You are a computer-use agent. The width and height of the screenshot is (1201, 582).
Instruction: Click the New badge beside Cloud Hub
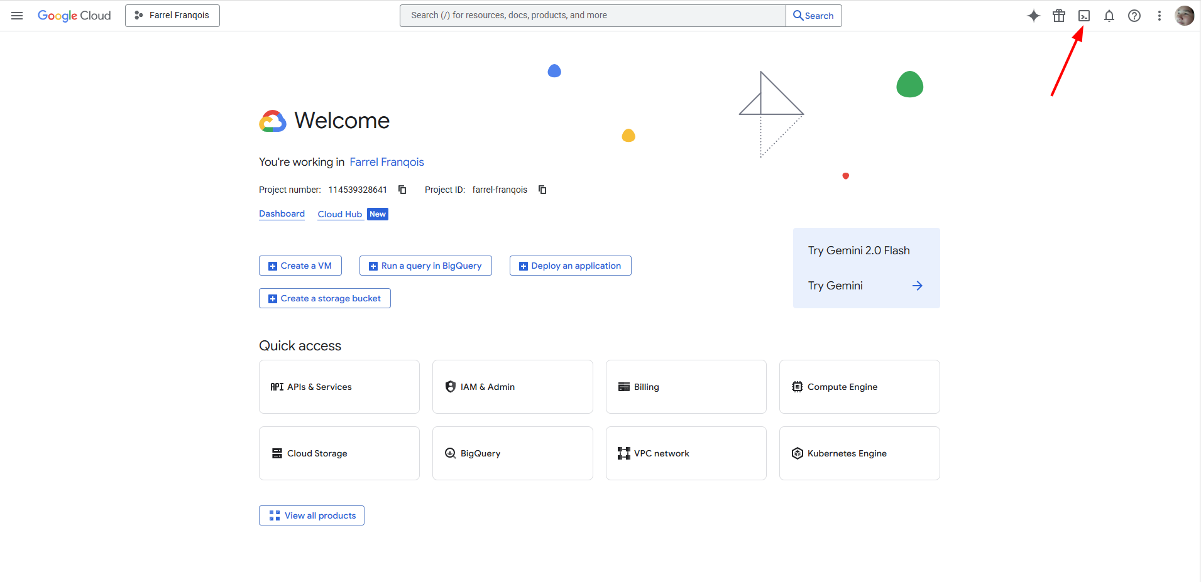click(378, 214)
